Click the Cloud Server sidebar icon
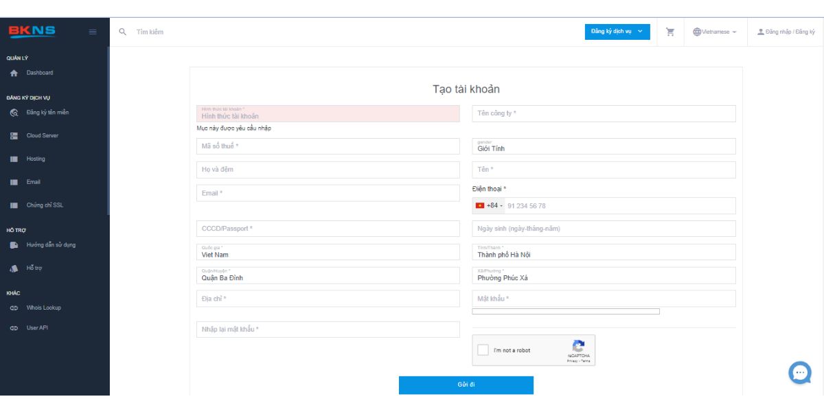 pyautogui.click(x=14, y=136)
